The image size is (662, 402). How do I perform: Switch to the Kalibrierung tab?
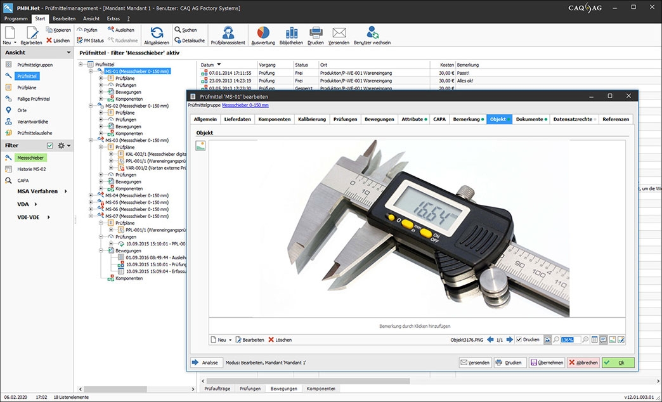coord(311,119)
